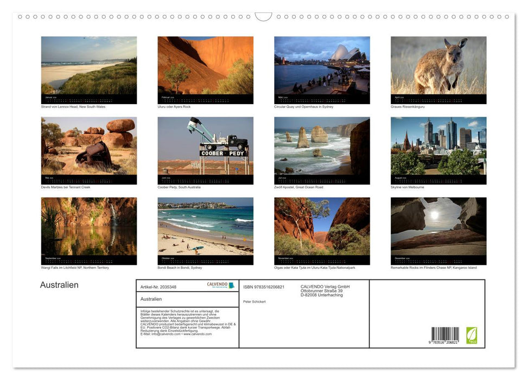
Task: Click the www.calvendo.com website link
Action: [x=198, y=334]
